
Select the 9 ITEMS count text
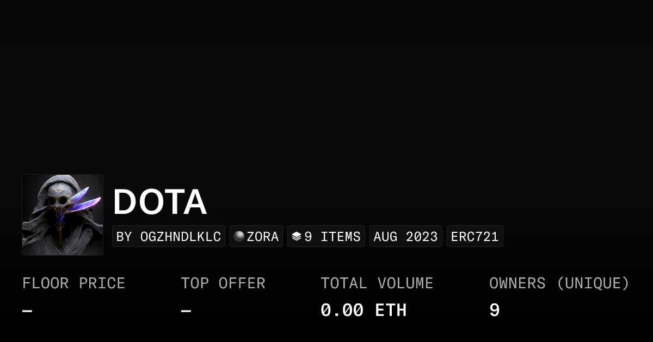(x=332, y=237)
